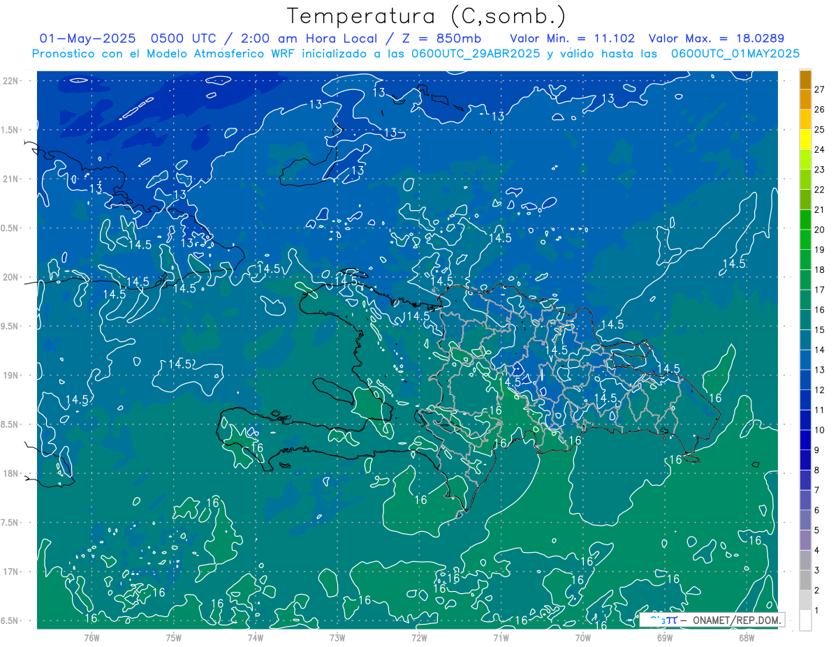Click the "73W" longitude label
The height and width of the screenshot is (647, 838).
[x=337, y=637]
